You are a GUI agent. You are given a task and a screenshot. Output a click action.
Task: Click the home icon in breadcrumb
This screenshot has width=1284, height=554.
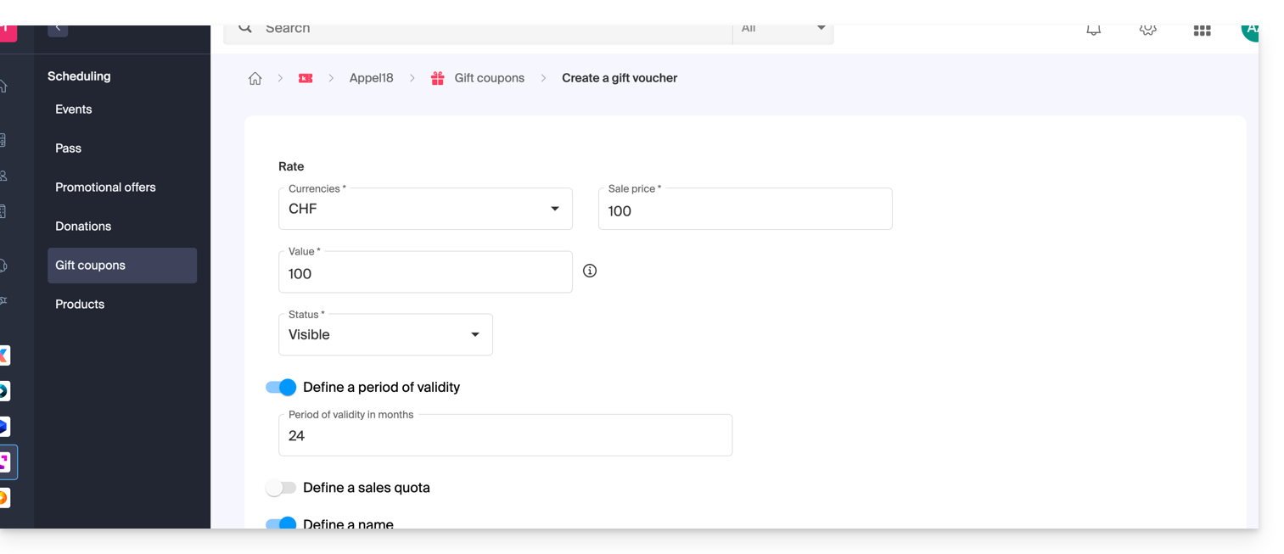(255, 78)
